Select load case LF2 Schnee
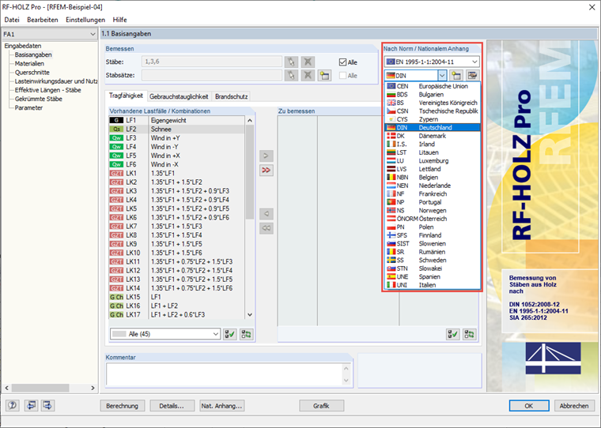The width and height of the screenshot is (601, 428). [x=176, y=129]
